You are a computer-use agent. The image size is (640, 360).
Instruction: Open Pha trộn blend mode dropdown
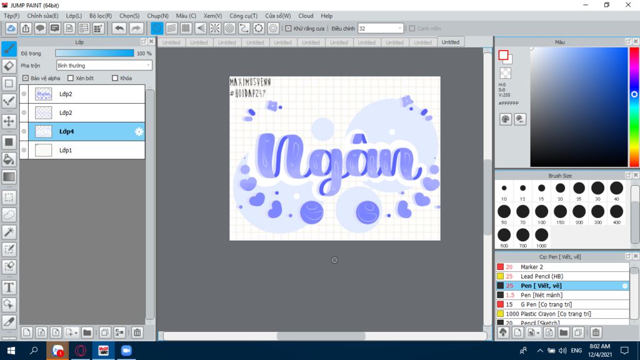(x=104, y=65)
